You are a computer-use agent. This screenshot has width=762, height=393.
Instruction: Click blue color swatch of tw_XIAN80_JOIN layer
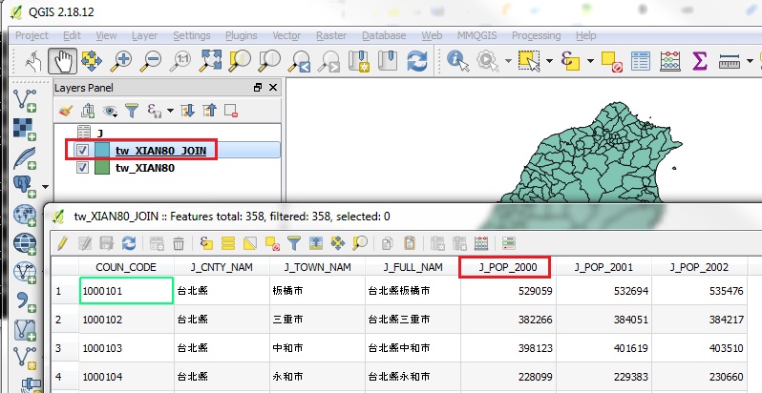point(101,151)
